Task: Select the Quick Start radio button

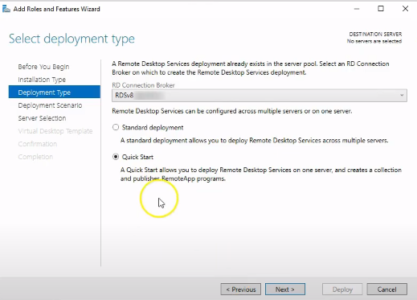Action: 116,157
